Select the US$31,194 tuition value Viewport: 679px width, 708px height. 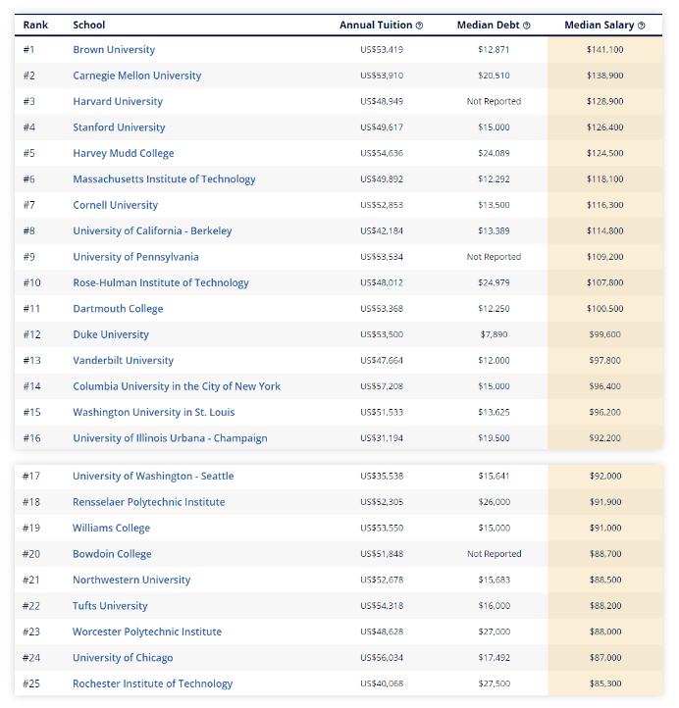click(382, 438)
